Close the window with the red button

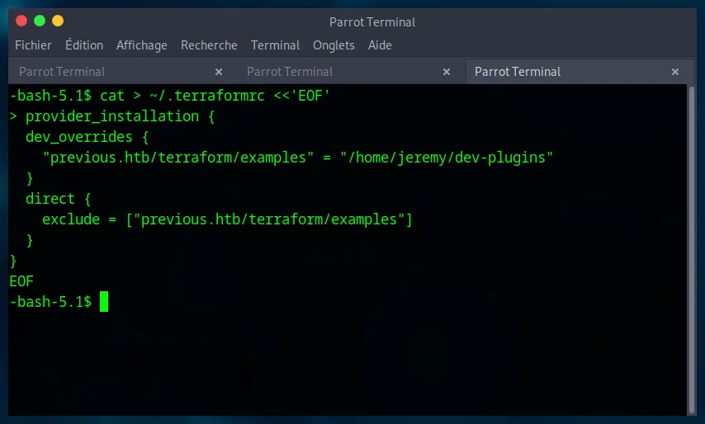pos(21,21)
